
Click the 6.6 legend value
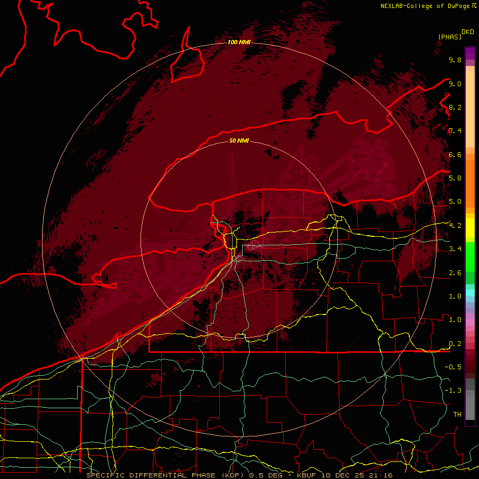[x=455, y=154]
